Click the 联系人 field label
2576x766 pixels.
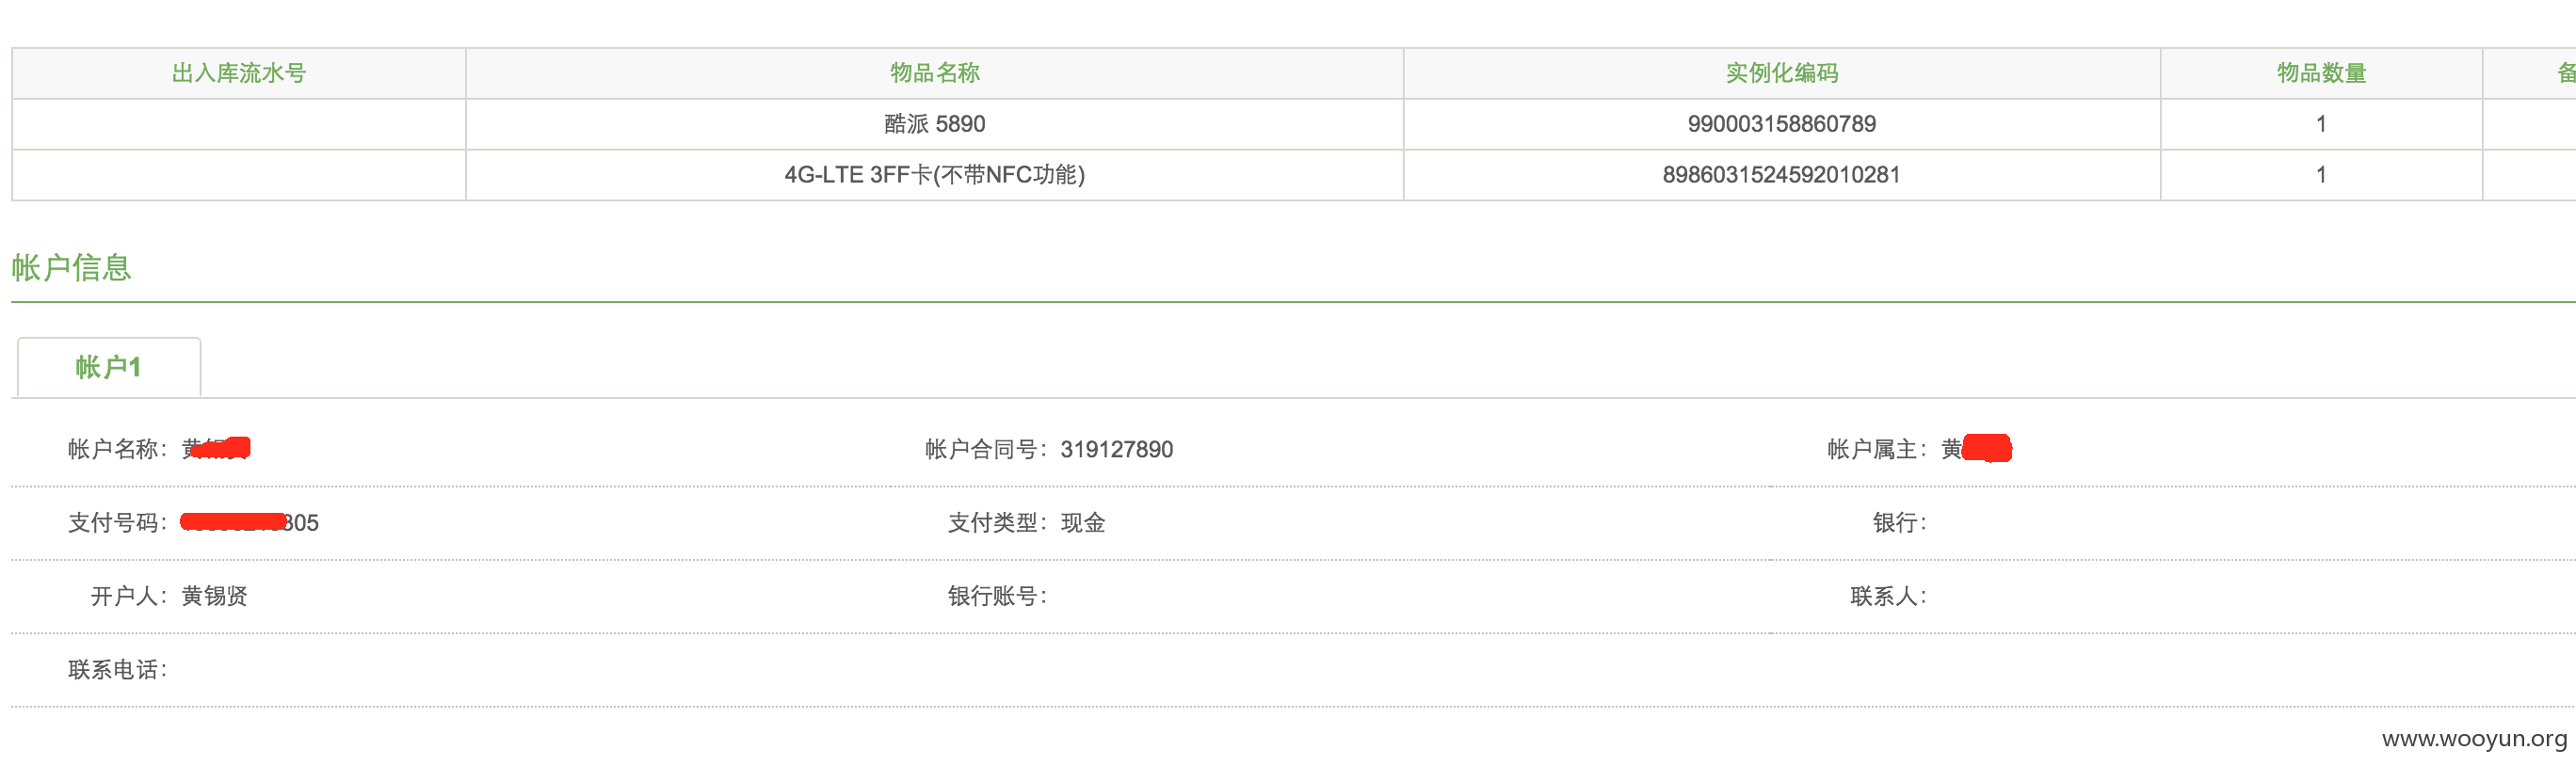point(1889,596)
